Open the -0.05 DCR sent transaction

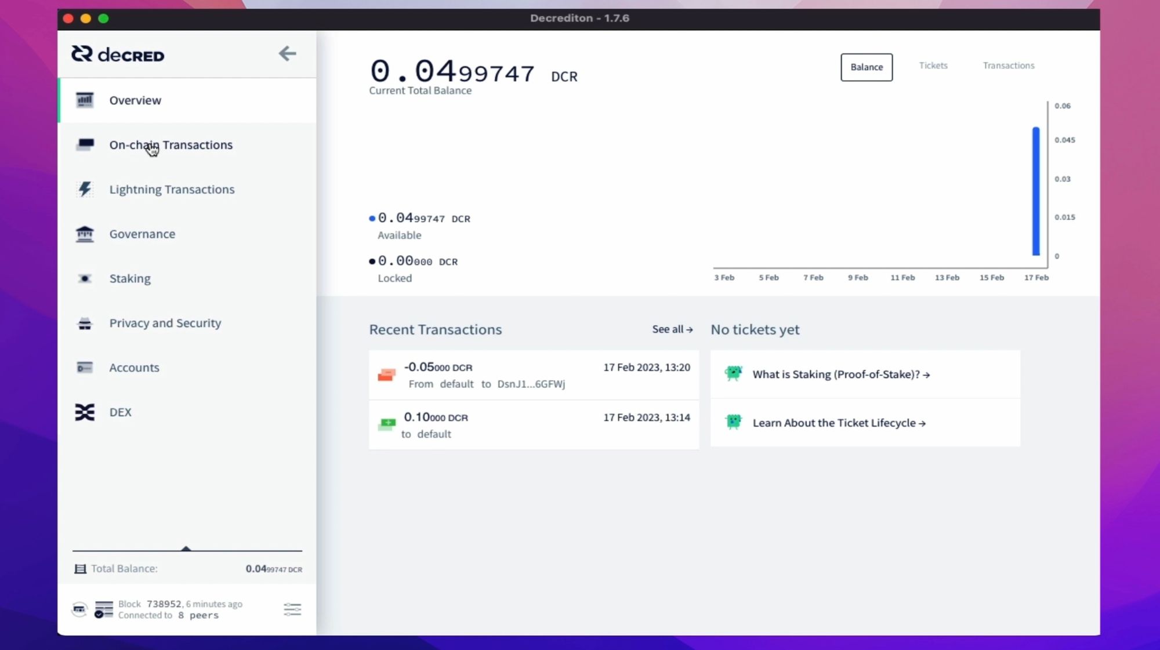pos(534,375)
